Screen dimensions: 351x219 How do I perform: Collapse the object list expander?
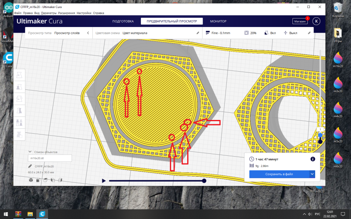point(30,152)
